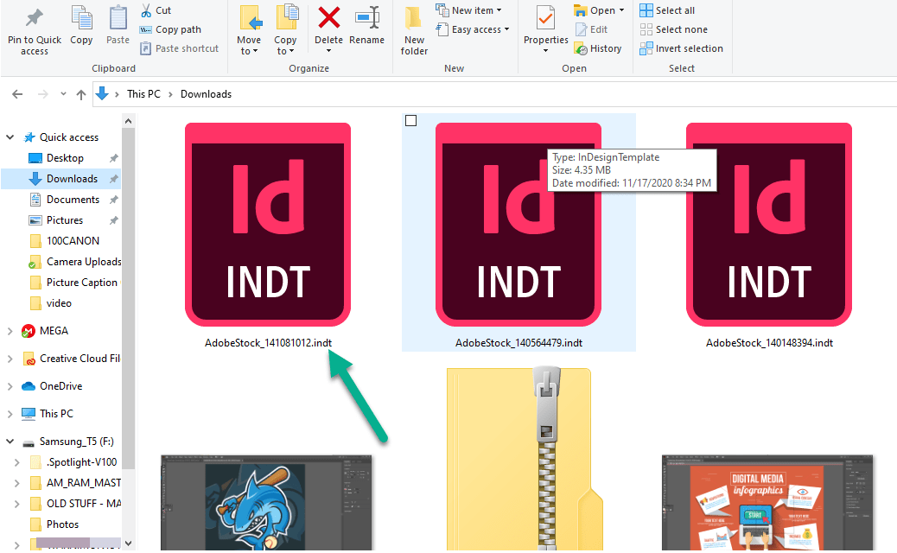Screen dimensions: 897x553
Task: Click Select all in the Select group
Action: (666, 10)
